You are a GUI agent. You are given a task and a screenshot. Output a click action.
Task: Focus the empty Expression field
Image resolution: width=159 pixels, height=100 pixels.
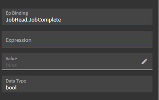[77, 39]
